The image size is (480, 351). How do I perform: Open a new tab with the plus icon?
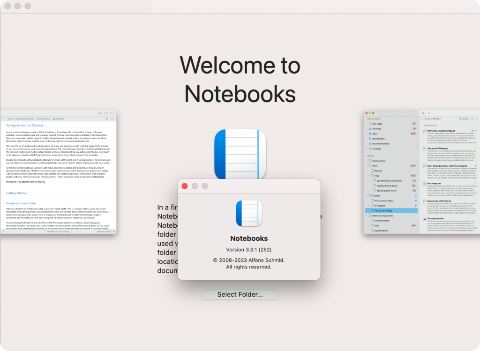429,112
